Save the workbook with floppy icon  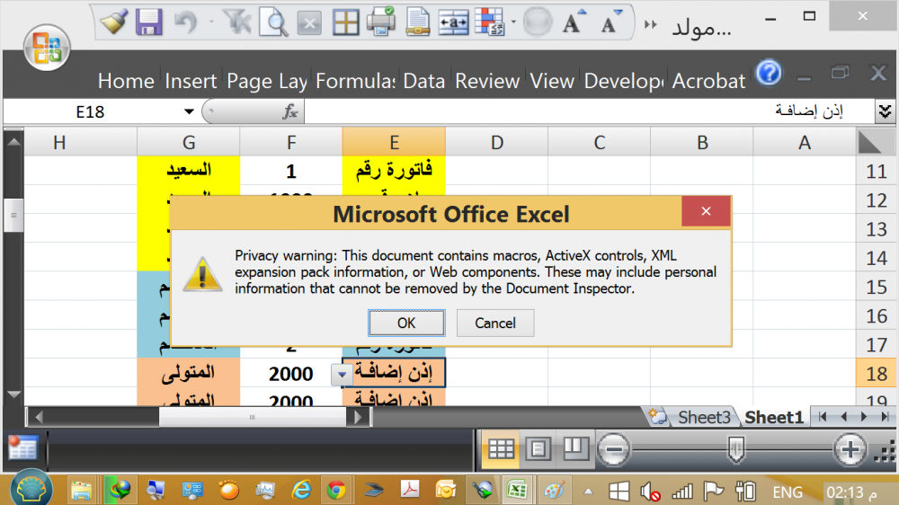(x=148, y=23)
